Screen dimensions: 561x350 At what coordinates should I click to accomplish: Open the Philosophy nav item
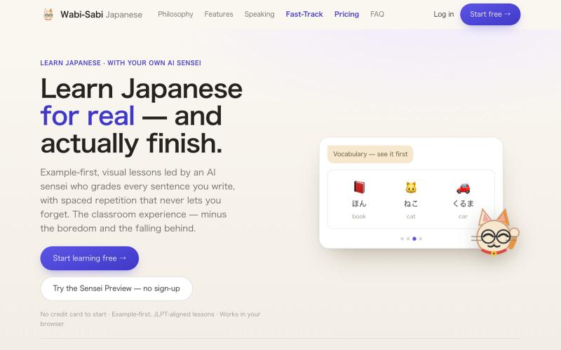(175, 14)
